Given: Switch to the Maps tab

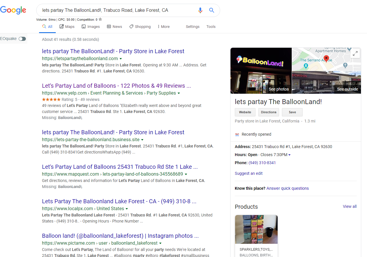Looking at the screenshot, I should click(67, 27).
